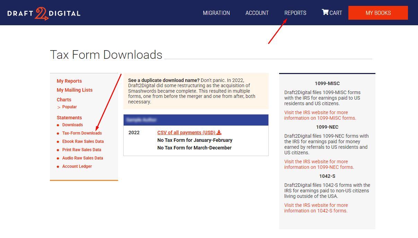Open the Reports menu item
Image resolution: width=418 pixels, height=238 pixels.
(295, 13)
